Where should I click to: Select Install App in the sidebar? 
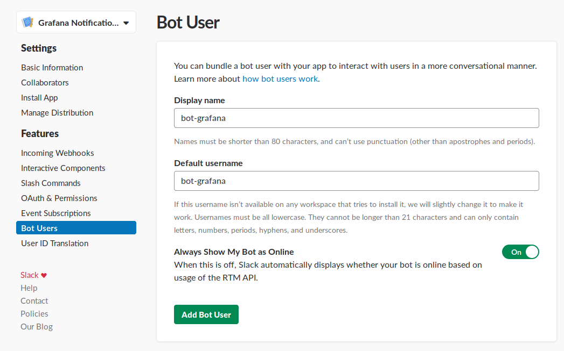coord(39,98)
